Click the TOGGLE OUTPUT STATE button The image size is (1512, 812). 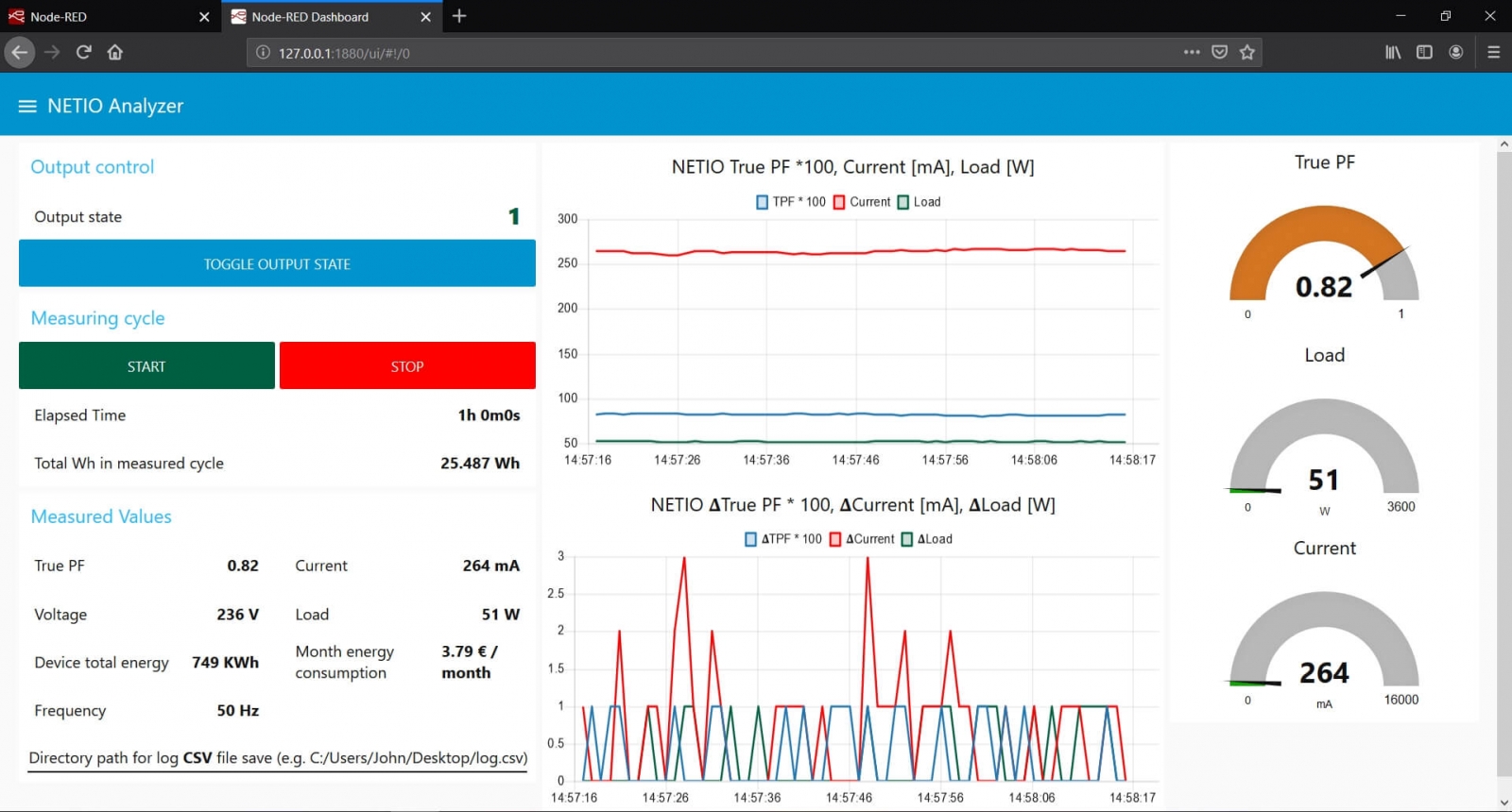(x=277, y=263)
